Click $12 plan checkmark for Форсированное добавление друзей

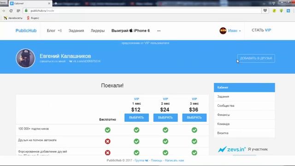click(136, 153)
